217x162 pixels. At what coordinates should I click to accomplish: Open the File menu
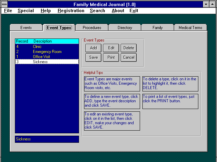[x=8, y=10]
